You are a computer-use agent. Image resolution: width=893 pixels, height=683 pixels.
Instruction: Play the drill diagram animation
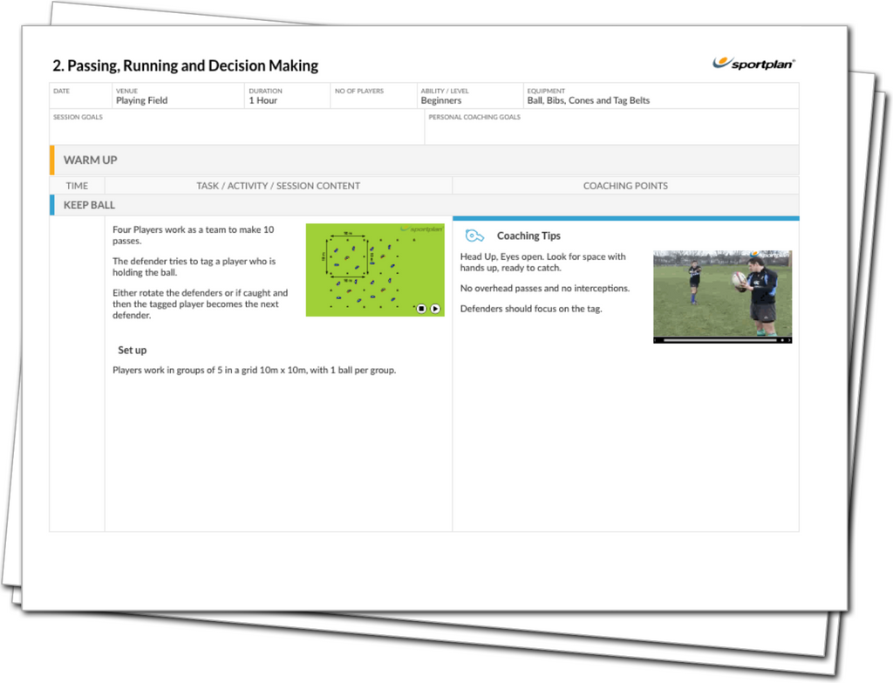coord(435,308)
